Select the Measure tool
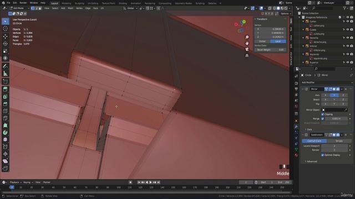The image size is (355, 199). pos(5,74)
